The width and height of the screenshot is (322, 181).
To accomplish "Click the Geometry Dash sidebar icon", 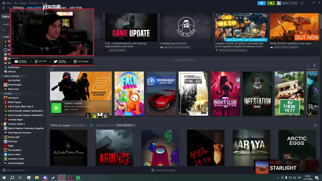I will point(6,159).
